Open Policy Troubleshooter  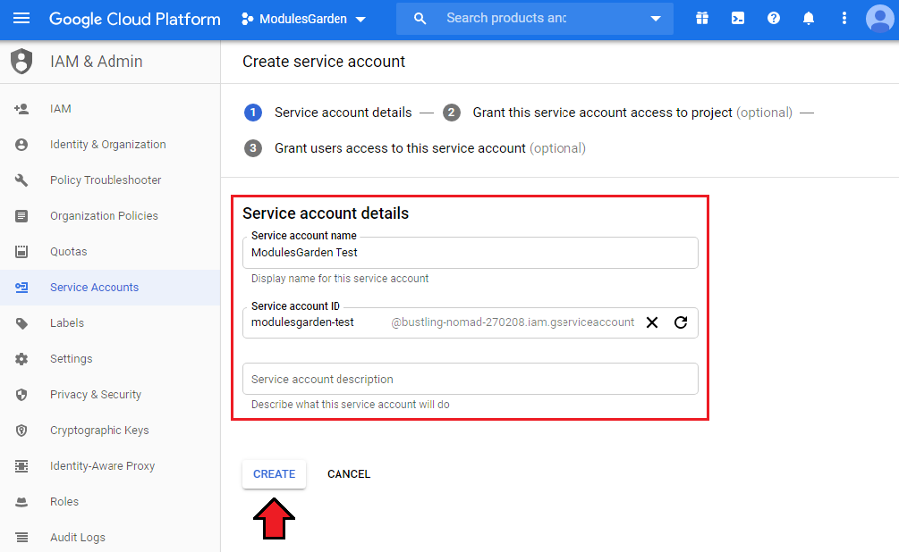click(x=106, y=180)
